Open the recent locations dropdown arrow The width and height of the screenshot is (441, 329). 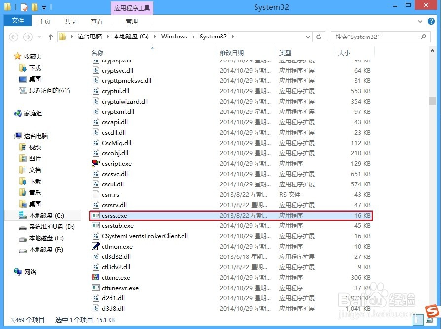(39, 37)
